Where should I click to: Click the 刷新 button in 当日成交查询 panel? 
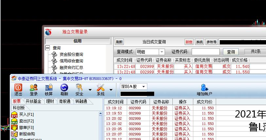click(119, 42)
